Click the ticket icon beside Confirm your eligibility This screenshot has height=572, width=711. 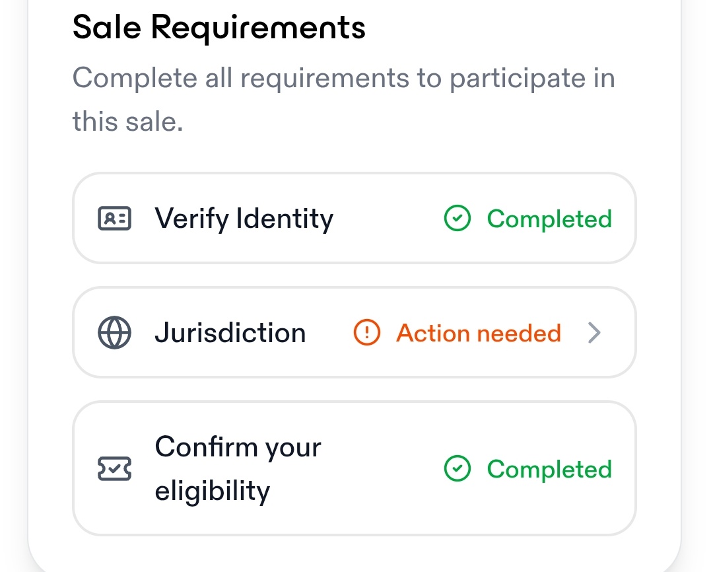[114, 469]
